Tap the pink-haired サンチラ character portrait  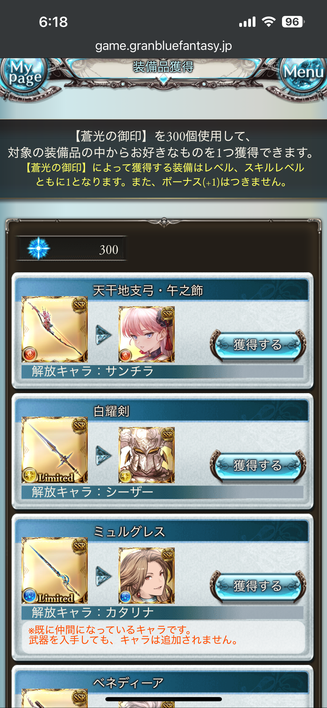click(x=146, y=334)
